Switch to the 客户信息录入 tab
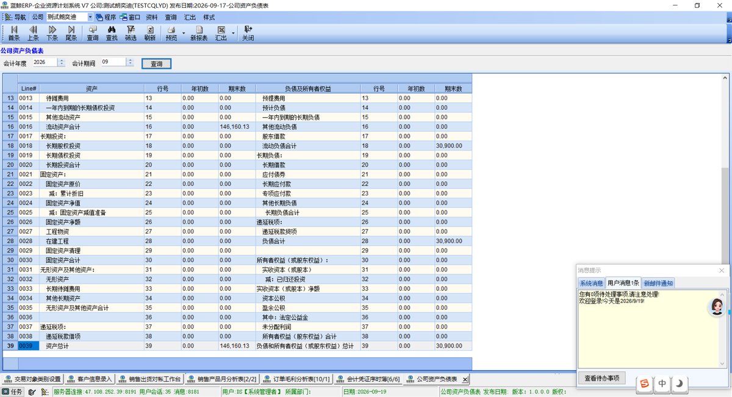This screenshot has height=397, width=732. [x=90, y=379]
